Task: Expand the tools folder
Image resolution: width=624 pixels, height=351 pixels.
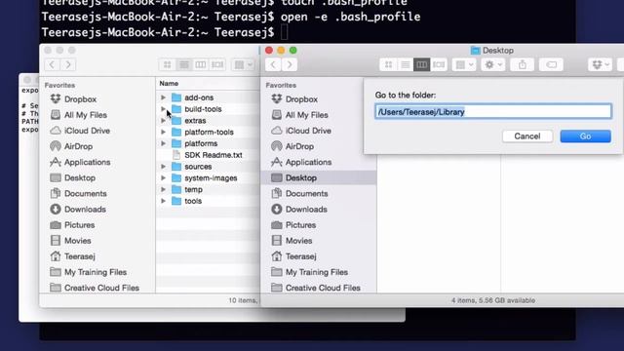Action: 163,202
